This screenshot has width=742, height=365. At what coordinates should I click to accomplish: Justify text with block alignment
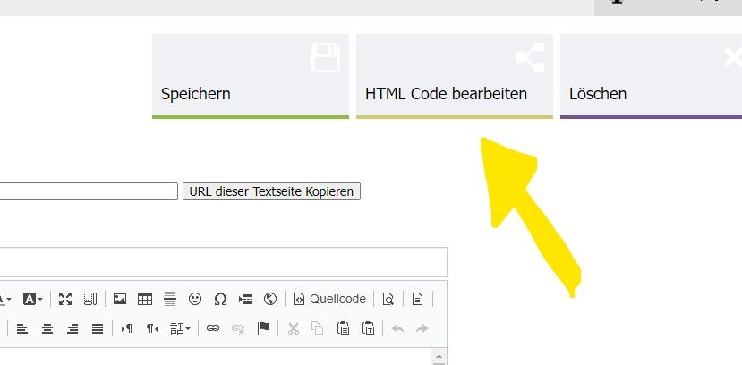pos(98,328)
